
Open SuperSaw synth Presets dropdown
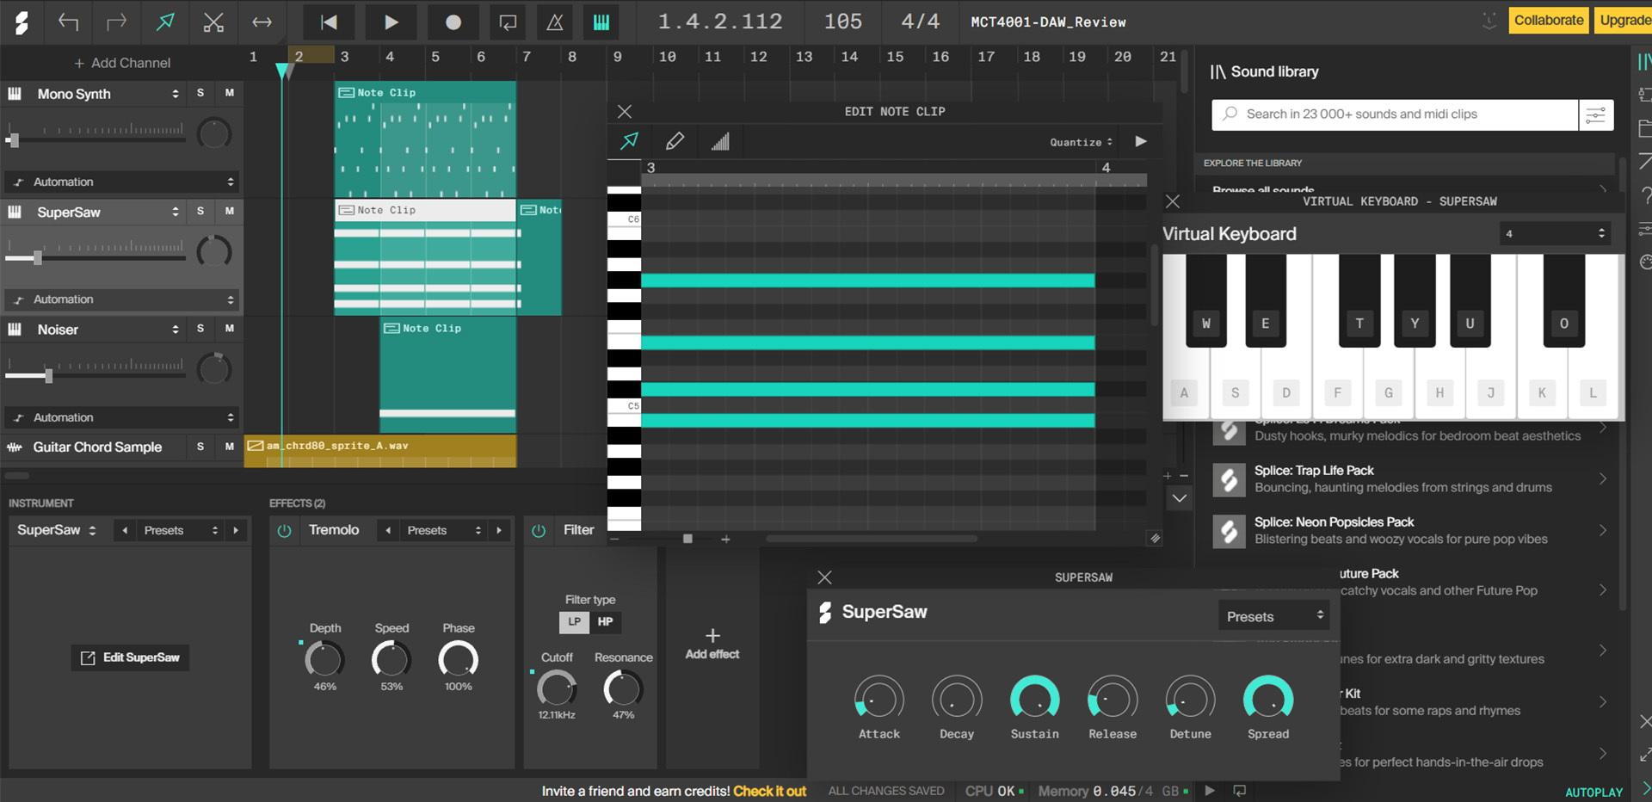tap(1274, 616)
